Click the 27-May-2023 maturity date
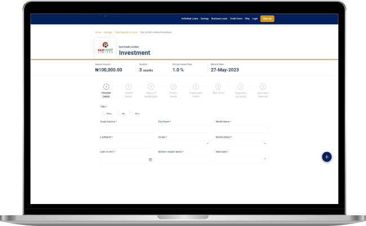Viewport: 366px width, 226px height. [225, 70]
